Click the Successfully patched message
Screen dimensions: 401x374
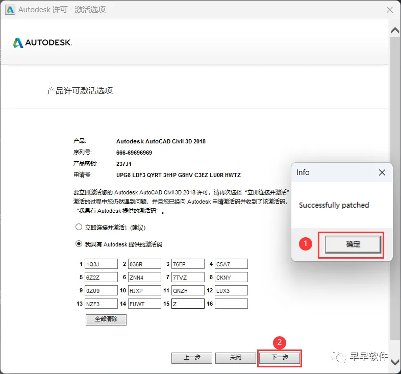point(334,205)
